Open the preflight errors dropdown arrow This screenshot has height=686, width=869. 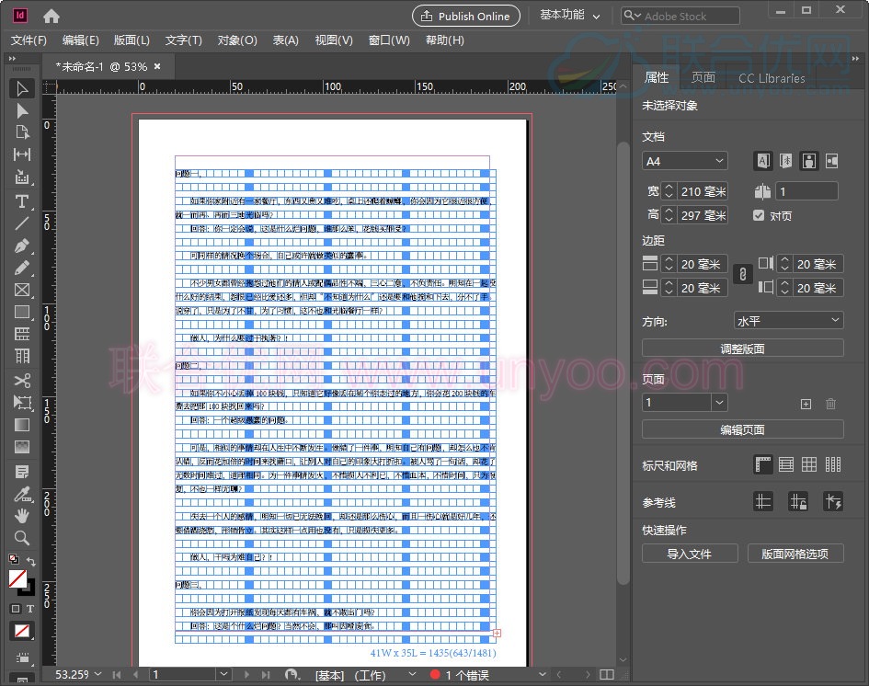pyautogui.click(x=543, y=674)
